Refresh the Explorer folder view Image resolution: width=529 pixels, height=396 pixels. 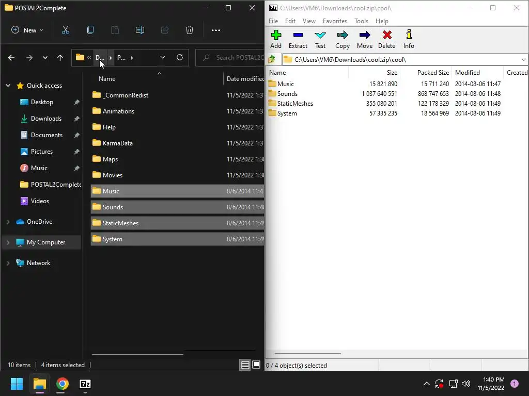click(180, 58)
